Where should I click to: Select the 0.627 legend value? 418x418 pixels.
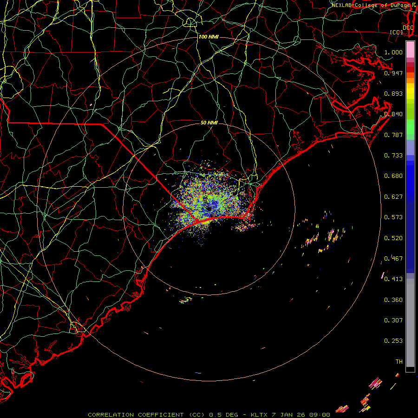[393, 197]
